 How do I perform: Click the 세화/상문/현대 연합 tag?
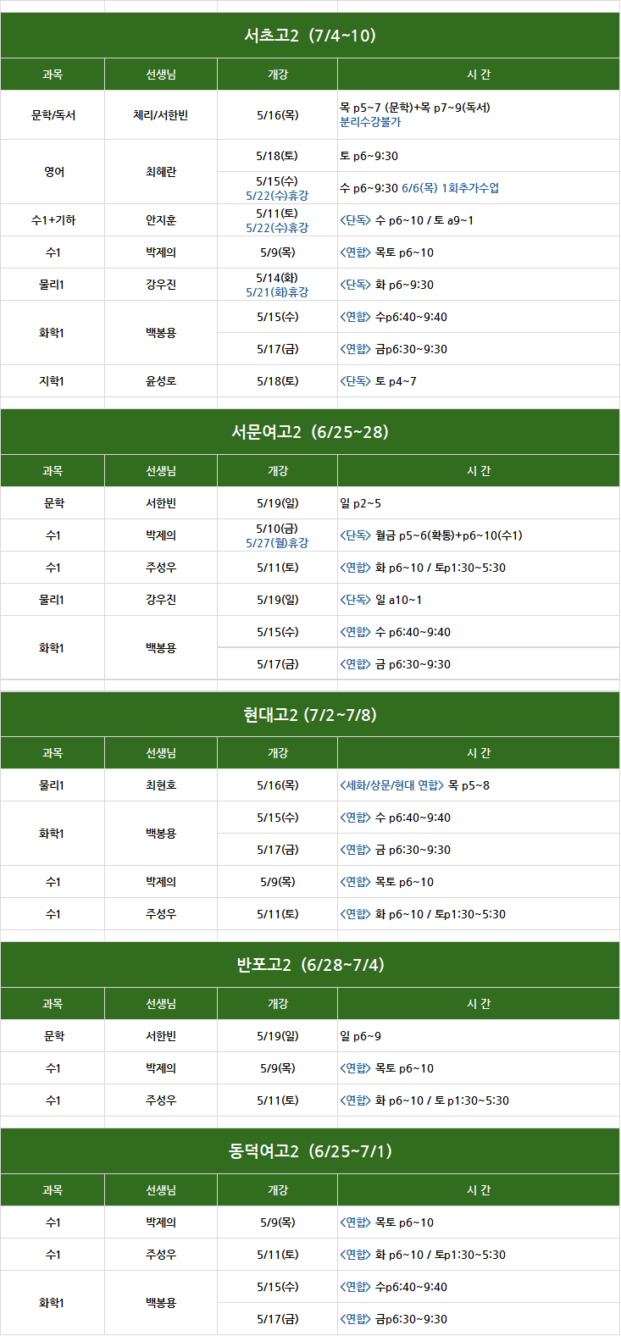click(391, 785)
